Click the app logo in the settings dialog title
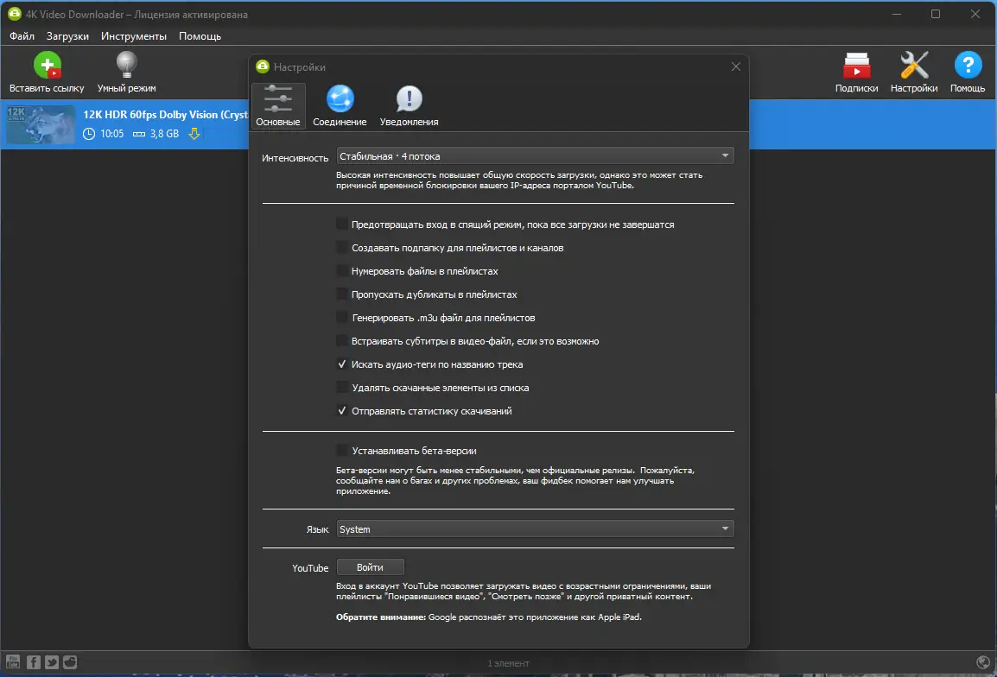The width and height of the screenshot is (997, 677). pyautogui.click(x=263, y=66)
